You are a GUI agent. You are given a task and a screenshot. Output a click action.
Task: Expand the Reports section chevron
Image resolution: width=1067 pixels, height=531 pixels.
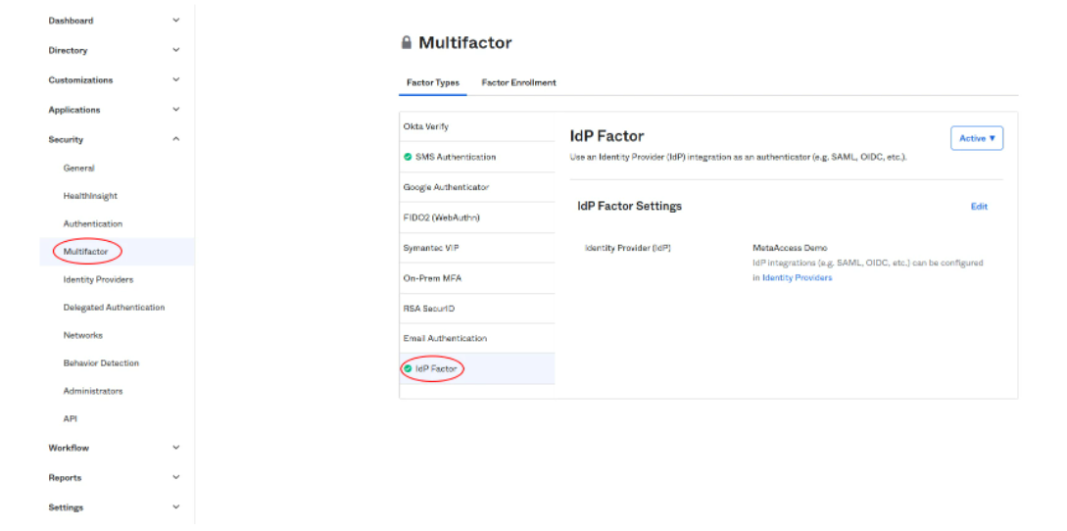176,477
